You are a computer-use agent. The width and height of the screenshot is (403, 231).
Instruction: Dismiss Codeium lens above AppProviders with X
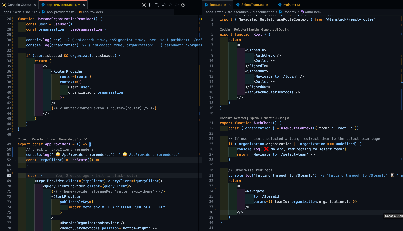pyautogui.click(x=86, y=139)
